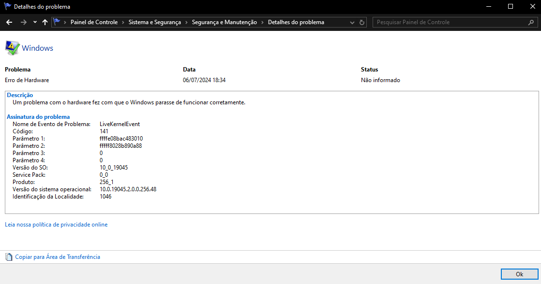The width and height of the screenshot is (541, 284).
Task: Click the Windows heading link
Action: [37, 48]
